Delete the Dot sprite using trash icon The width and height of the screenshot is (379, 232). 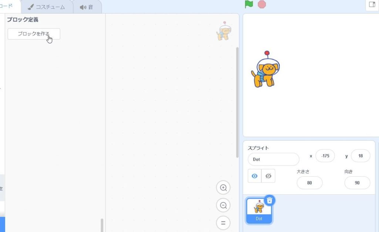pyautogui.click(x=269, y=201)
